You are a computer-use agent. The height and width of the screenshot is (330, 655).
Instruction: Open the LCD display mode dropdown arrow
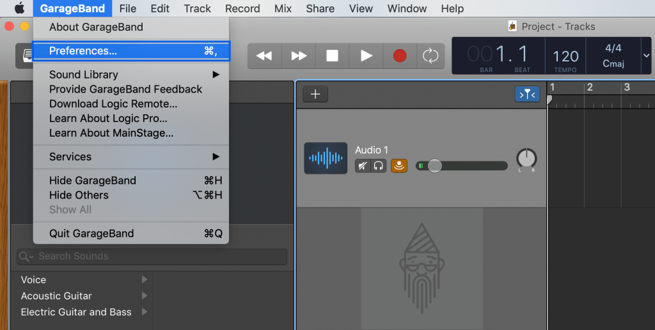point(646,56)
